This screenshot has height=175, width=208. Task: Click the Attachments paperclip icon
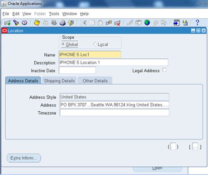[x=155, y=23]
